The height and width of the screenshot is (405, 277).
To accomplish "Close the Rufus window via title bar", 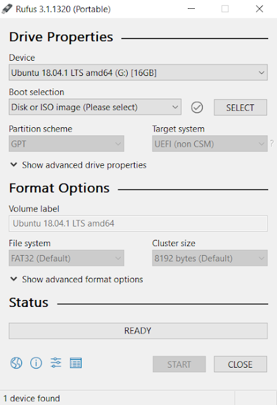I will click(259, 9).
